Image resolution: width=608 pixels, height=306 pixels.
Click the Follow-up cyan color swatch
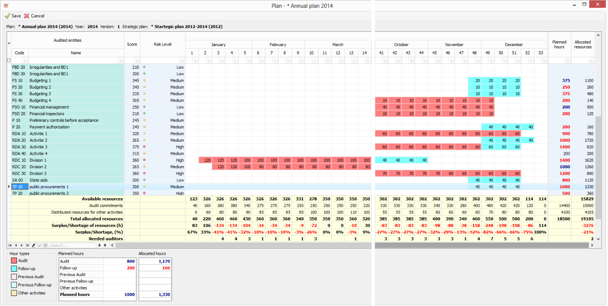(13, 269)
